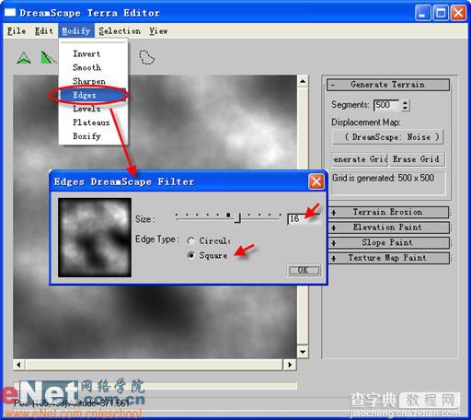Select the green slope terrain tool

pos(48,57)
